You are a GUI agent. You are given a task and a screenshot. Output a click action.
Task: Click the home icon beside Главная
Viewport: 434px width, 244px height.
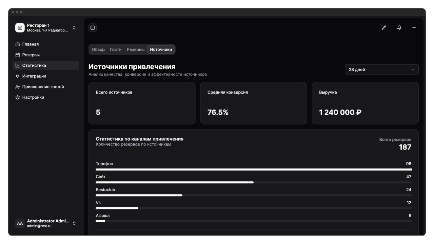click(18, 44)
